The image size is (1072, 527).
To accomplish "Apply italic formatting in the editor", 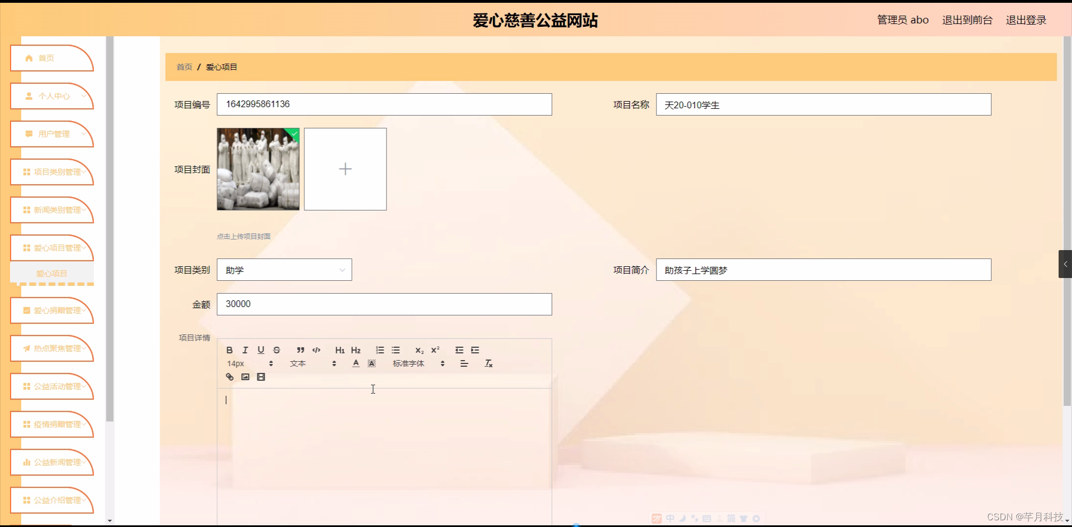I will (x=245, y=350).
